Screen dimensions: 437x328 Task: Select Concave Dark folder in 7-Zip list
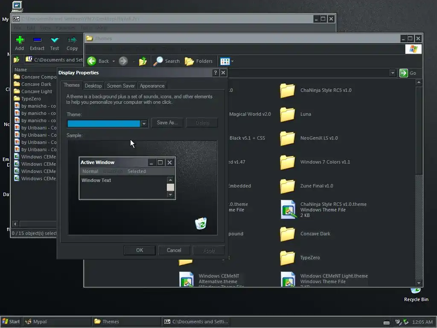point(32,84)
